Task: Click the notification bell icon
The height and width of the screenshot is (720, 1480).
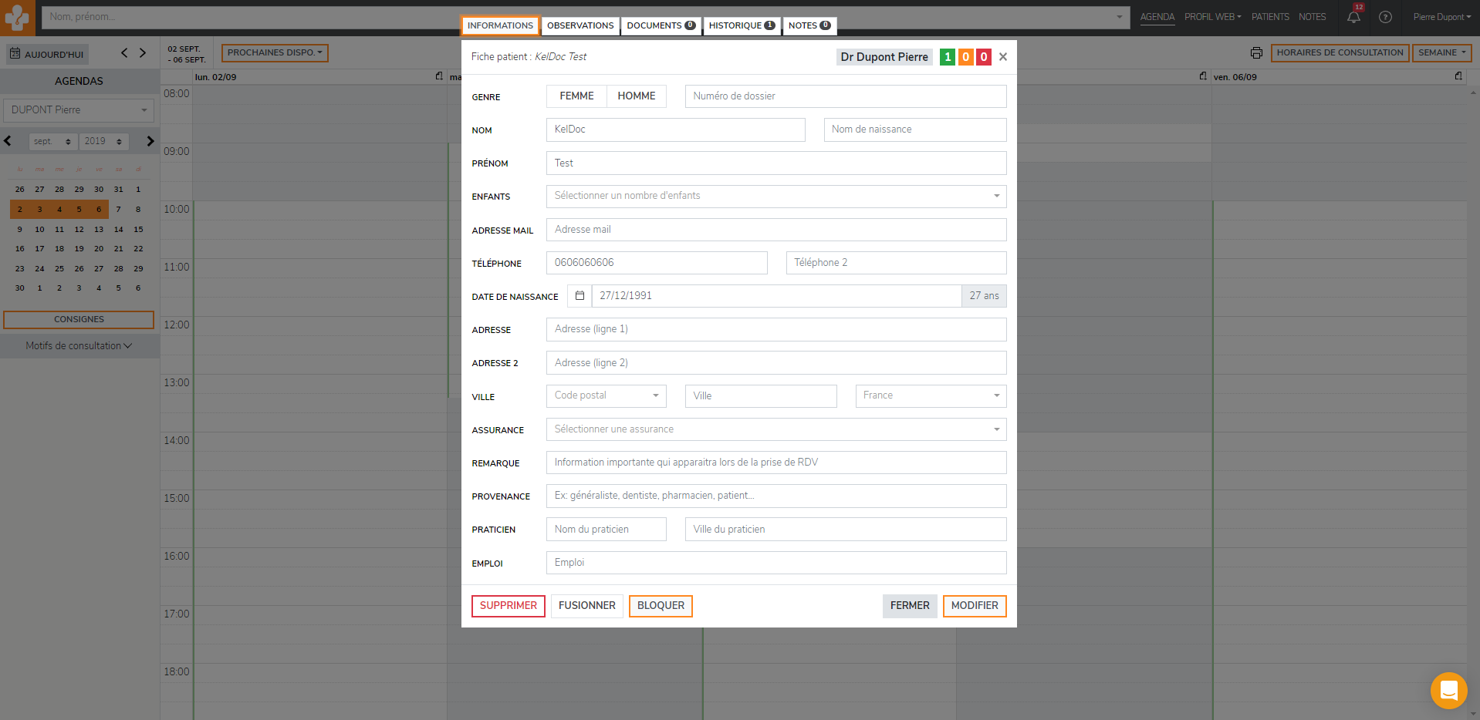Action: pos(1353,17)
